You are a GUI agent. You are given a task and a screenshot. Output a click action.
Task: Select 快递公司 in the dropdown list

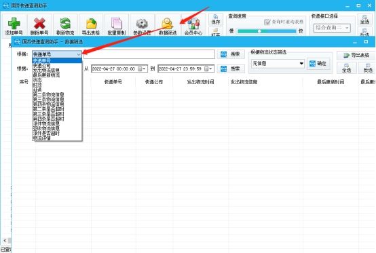pyautogui.click(x=57, y=65)
